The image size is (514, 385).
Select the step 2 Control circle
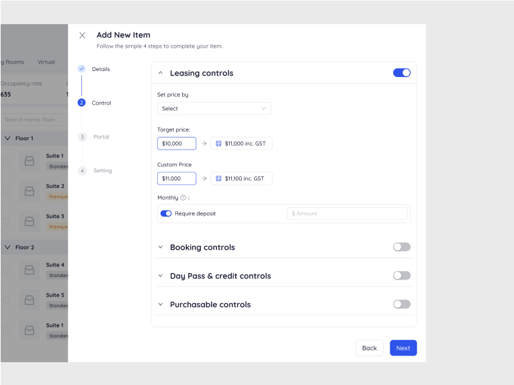click(81, 103)
